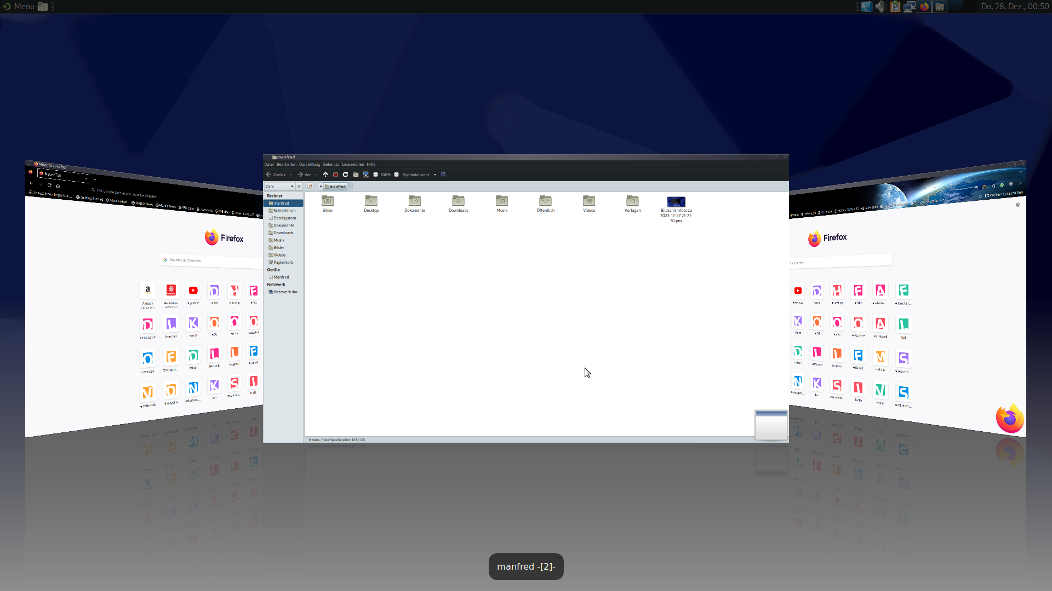Open the Lesezeichen menu
The width and height of the screenshot is (1052, 591).
353,164
